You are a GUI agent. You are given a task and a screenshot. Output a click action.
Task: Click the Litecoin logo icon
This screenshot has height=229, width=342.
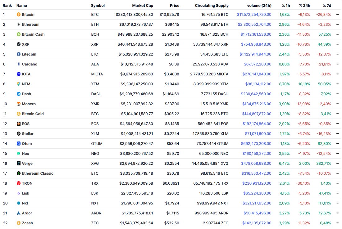[x=19, y=54]
